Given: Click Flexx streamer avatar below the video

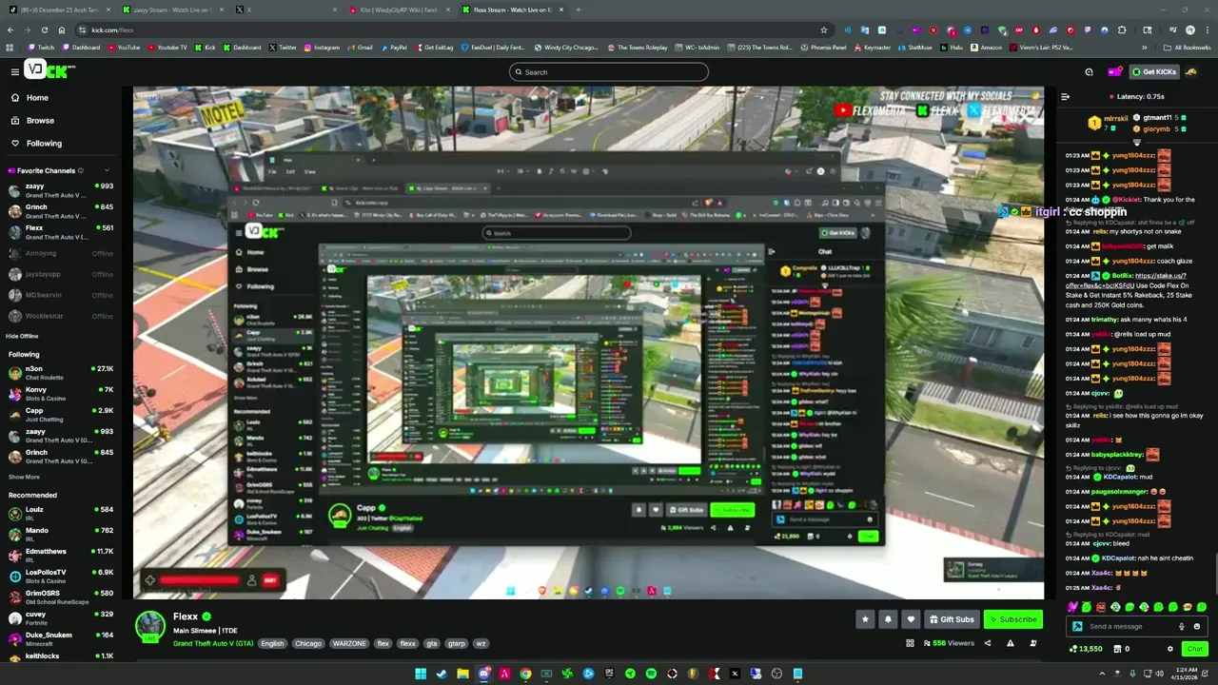Looking at the screenshot, I should tap(150, 626).
